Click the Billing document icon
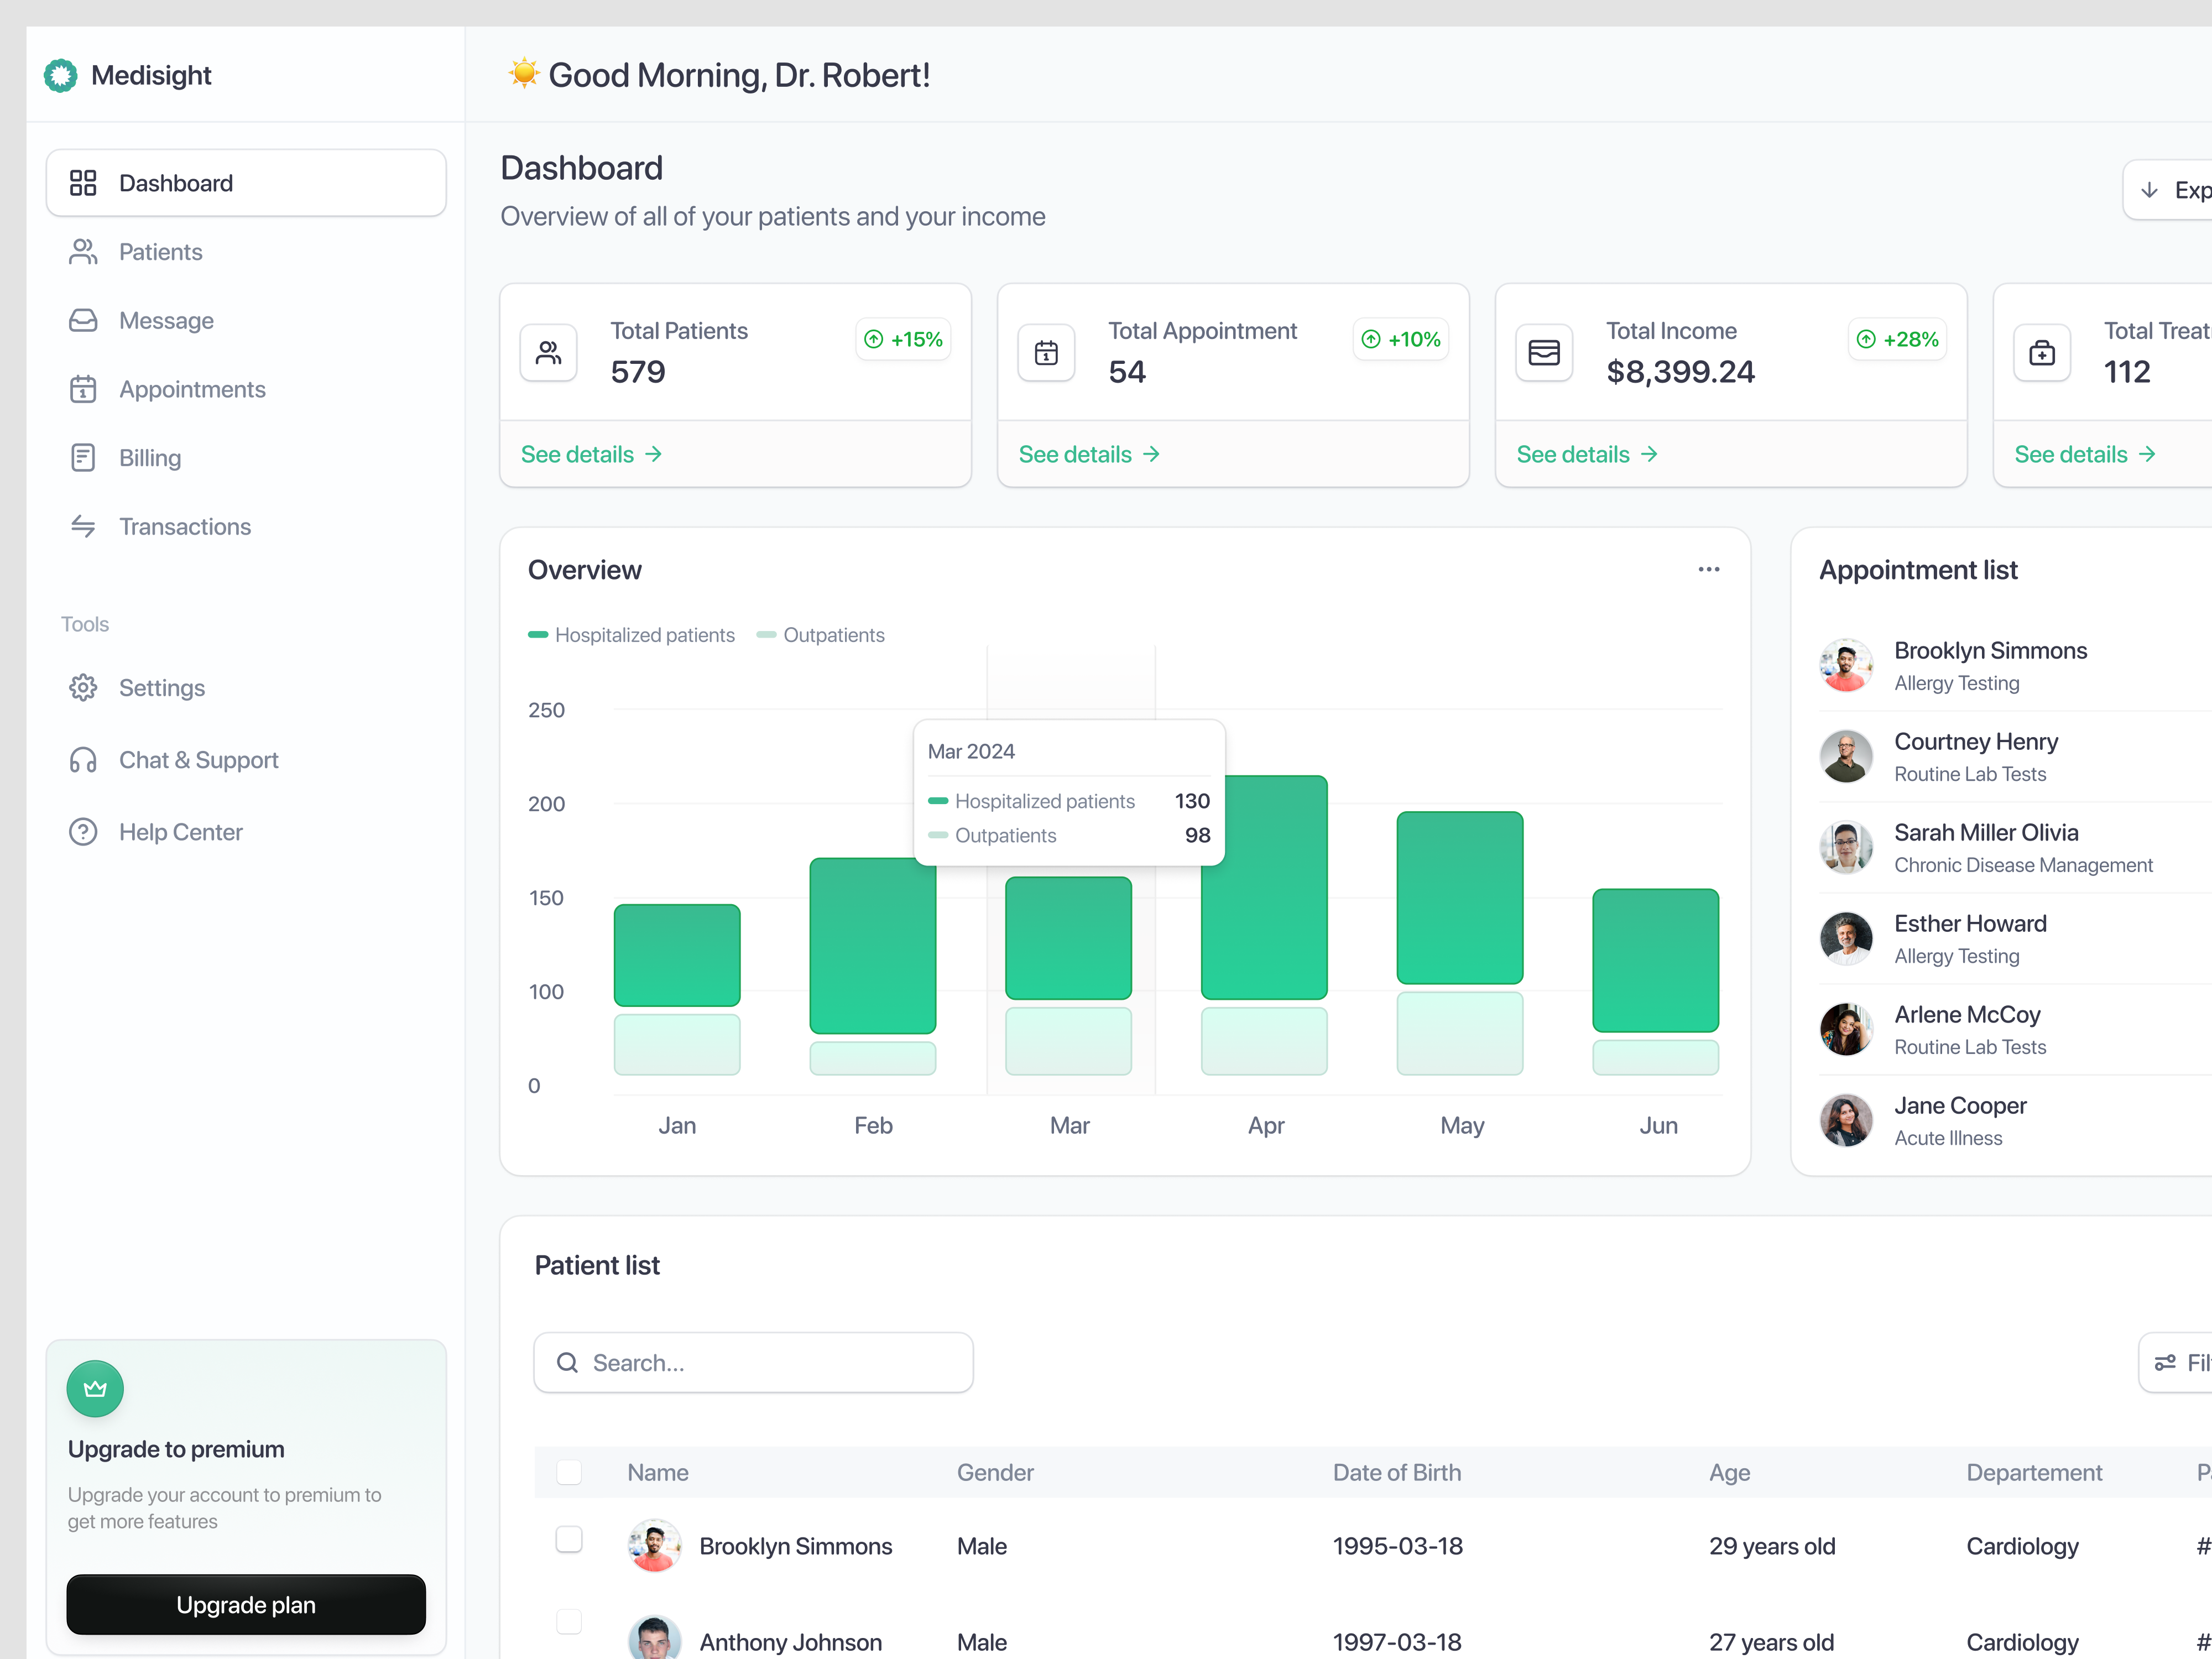 coord(84,457)
